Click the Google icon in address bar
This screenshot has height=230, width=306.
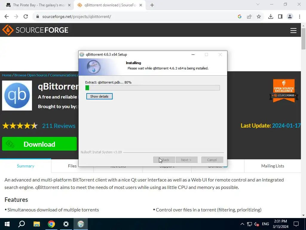coord(240,17)
